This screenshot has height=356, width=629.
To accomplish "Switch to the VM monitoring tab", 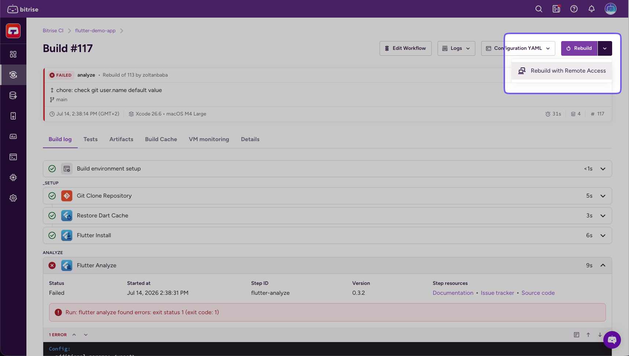I will (209, 139).
